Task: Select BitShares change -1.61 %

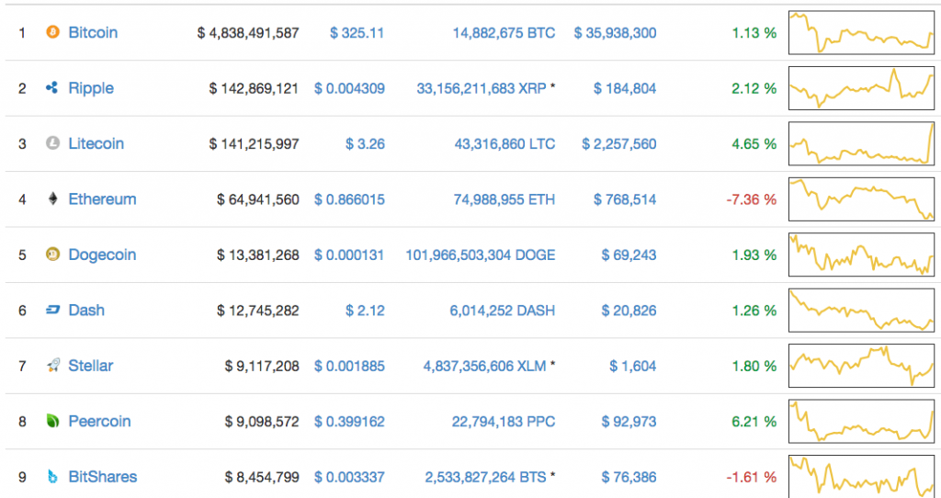Action: [x=752, y=477]
